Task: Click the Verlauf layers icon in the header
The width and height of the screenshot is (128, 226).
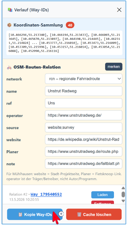Action: point(10,10)
